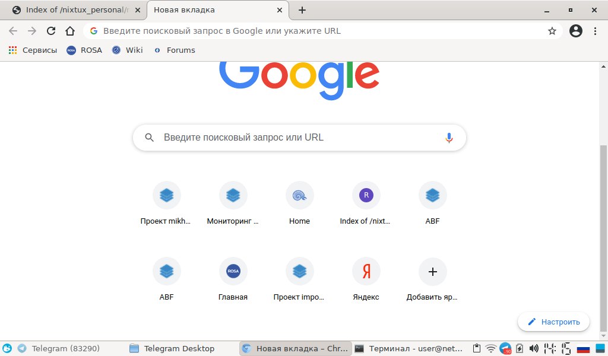Click the vertical scrollbar thumb
This screenshot has width=608, height=356.
(603, 237)
